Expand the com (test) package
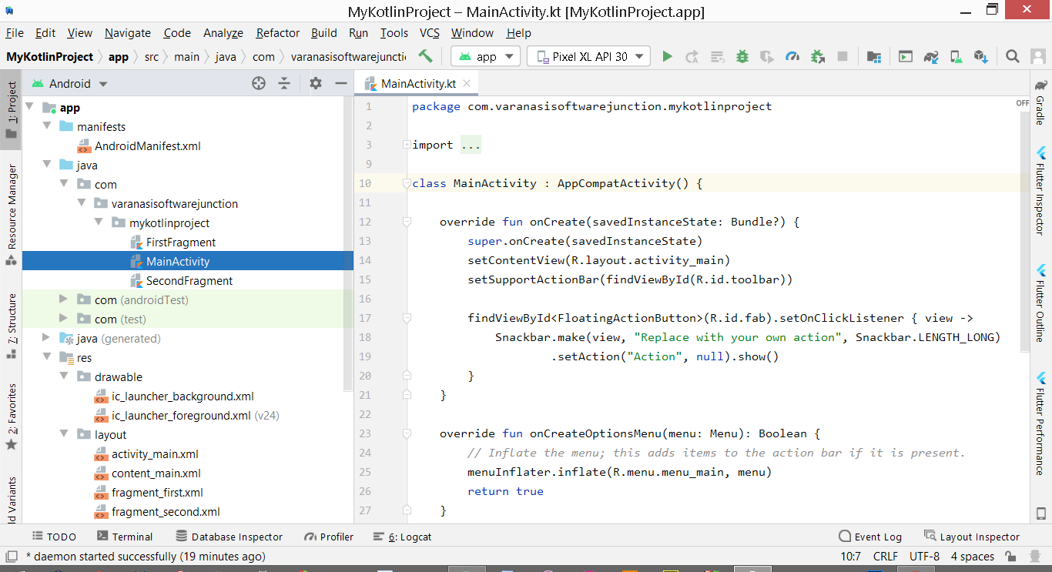Screen dimensions: 1052x572 [x=65, y=319]
